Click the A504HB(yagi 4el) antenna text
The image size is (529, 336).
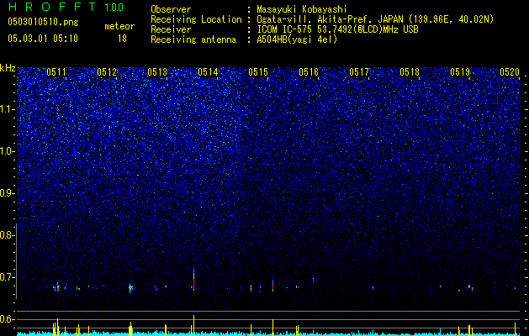297,39
